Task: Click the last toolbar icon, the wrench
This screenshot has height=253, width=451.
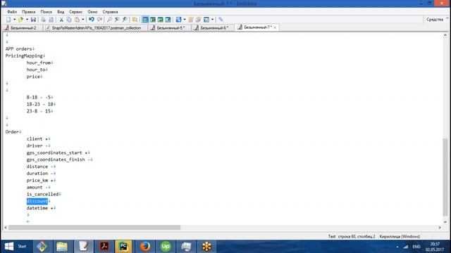Action: 221,20
